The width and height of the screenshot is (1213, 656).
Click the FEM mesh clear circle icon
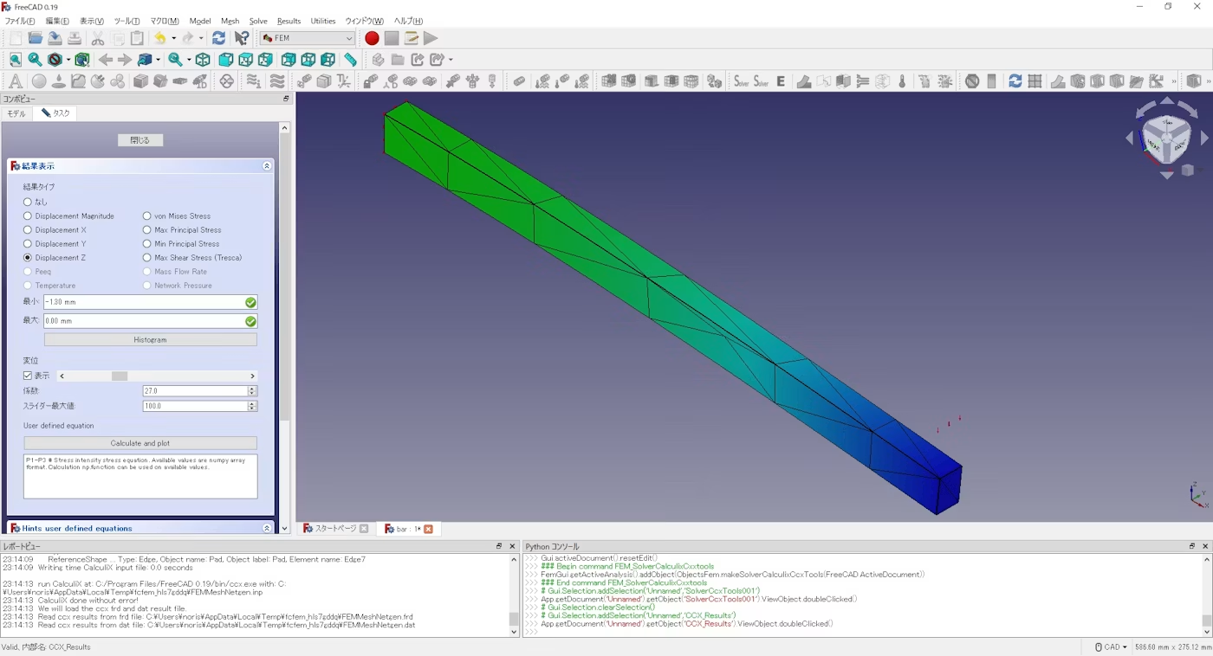tap(226, 81)
